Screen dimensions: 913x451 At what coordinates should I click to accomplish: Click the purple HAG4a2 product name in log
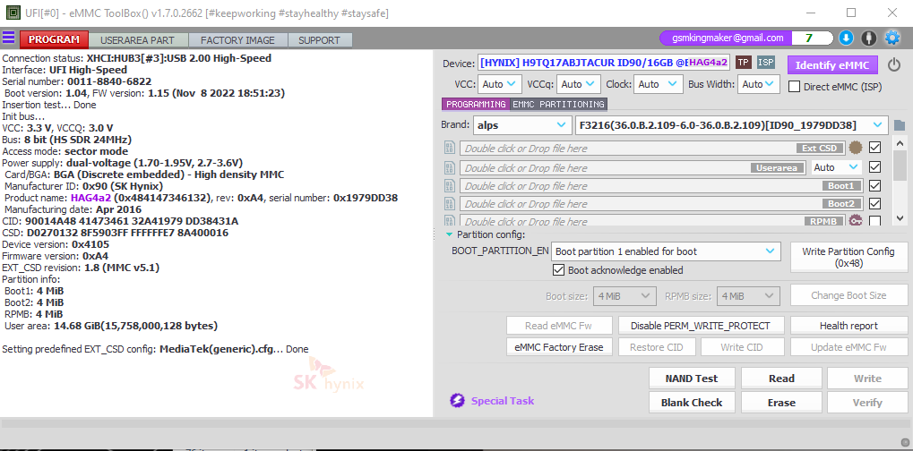point(90,198)
